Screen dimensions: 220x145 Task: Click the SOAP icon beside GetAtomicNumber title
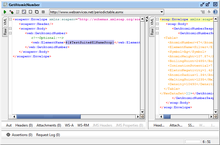5,5
